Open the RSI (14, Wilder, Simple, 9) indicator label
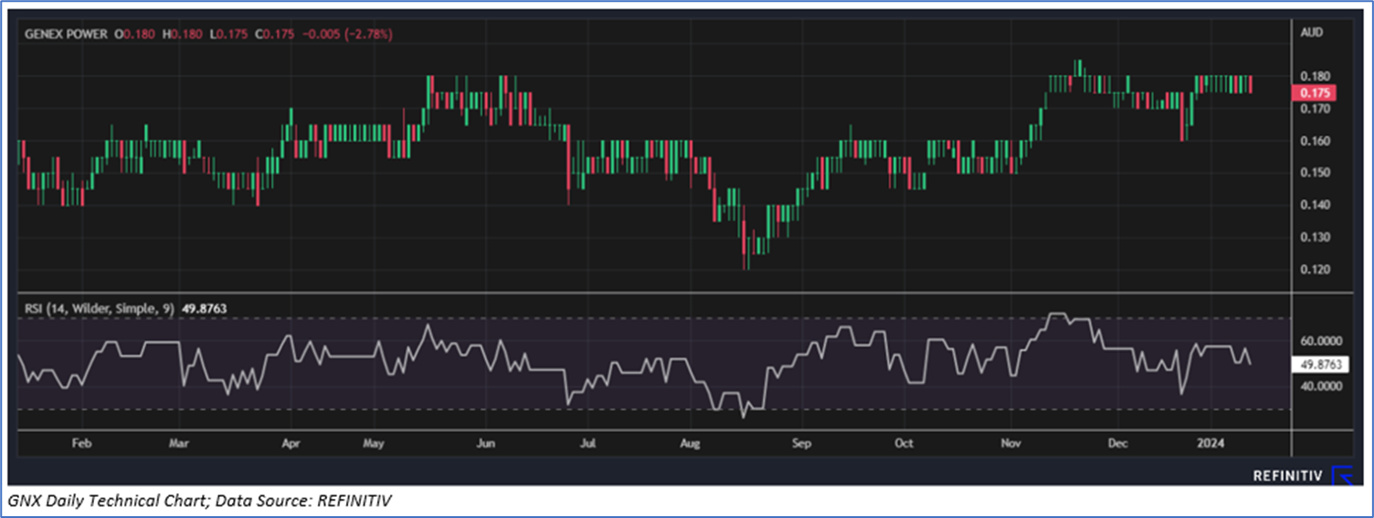The height and width of the screenshot is (518, 1374). (x=99, y=309)
